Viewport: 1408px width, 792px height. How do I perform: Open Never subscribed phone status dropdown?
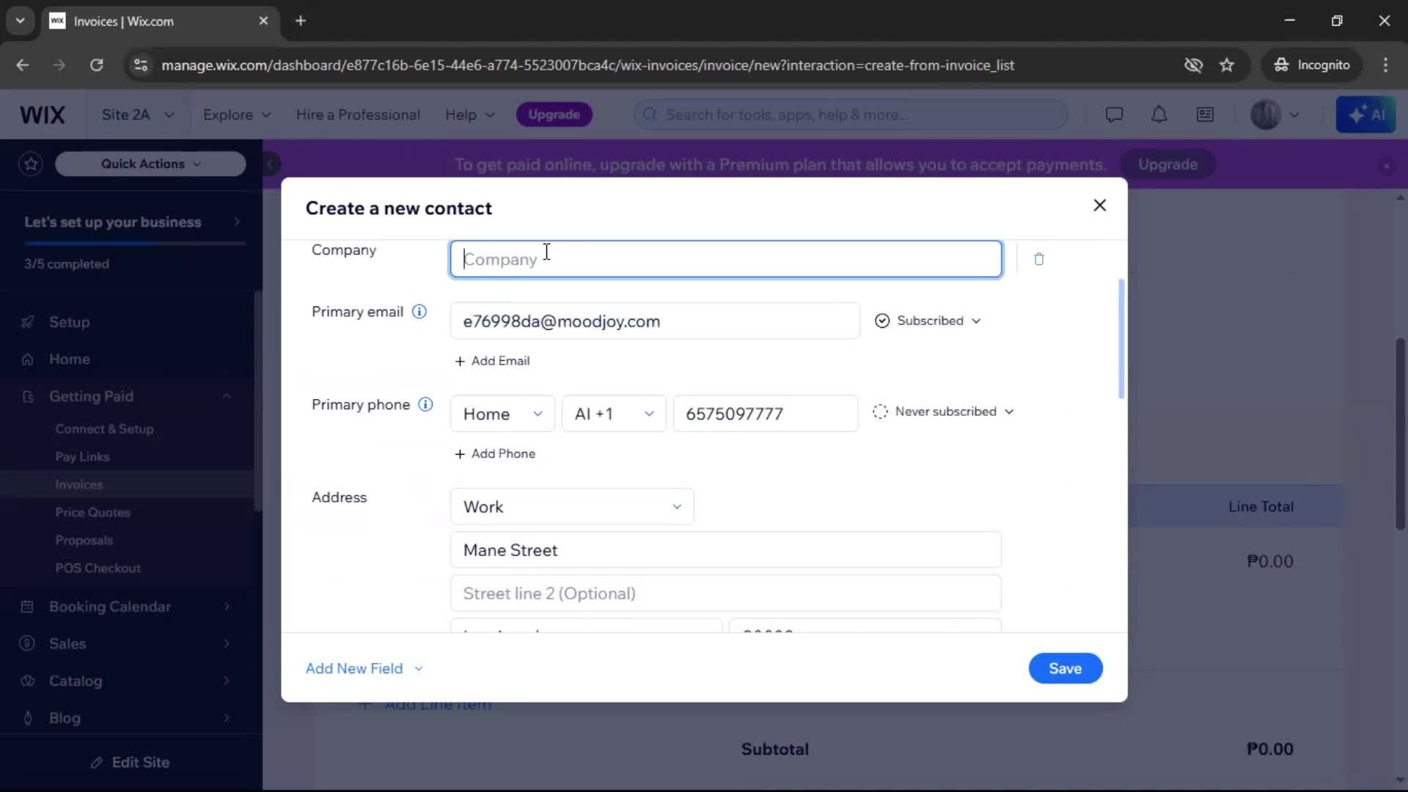click(944, 411)
